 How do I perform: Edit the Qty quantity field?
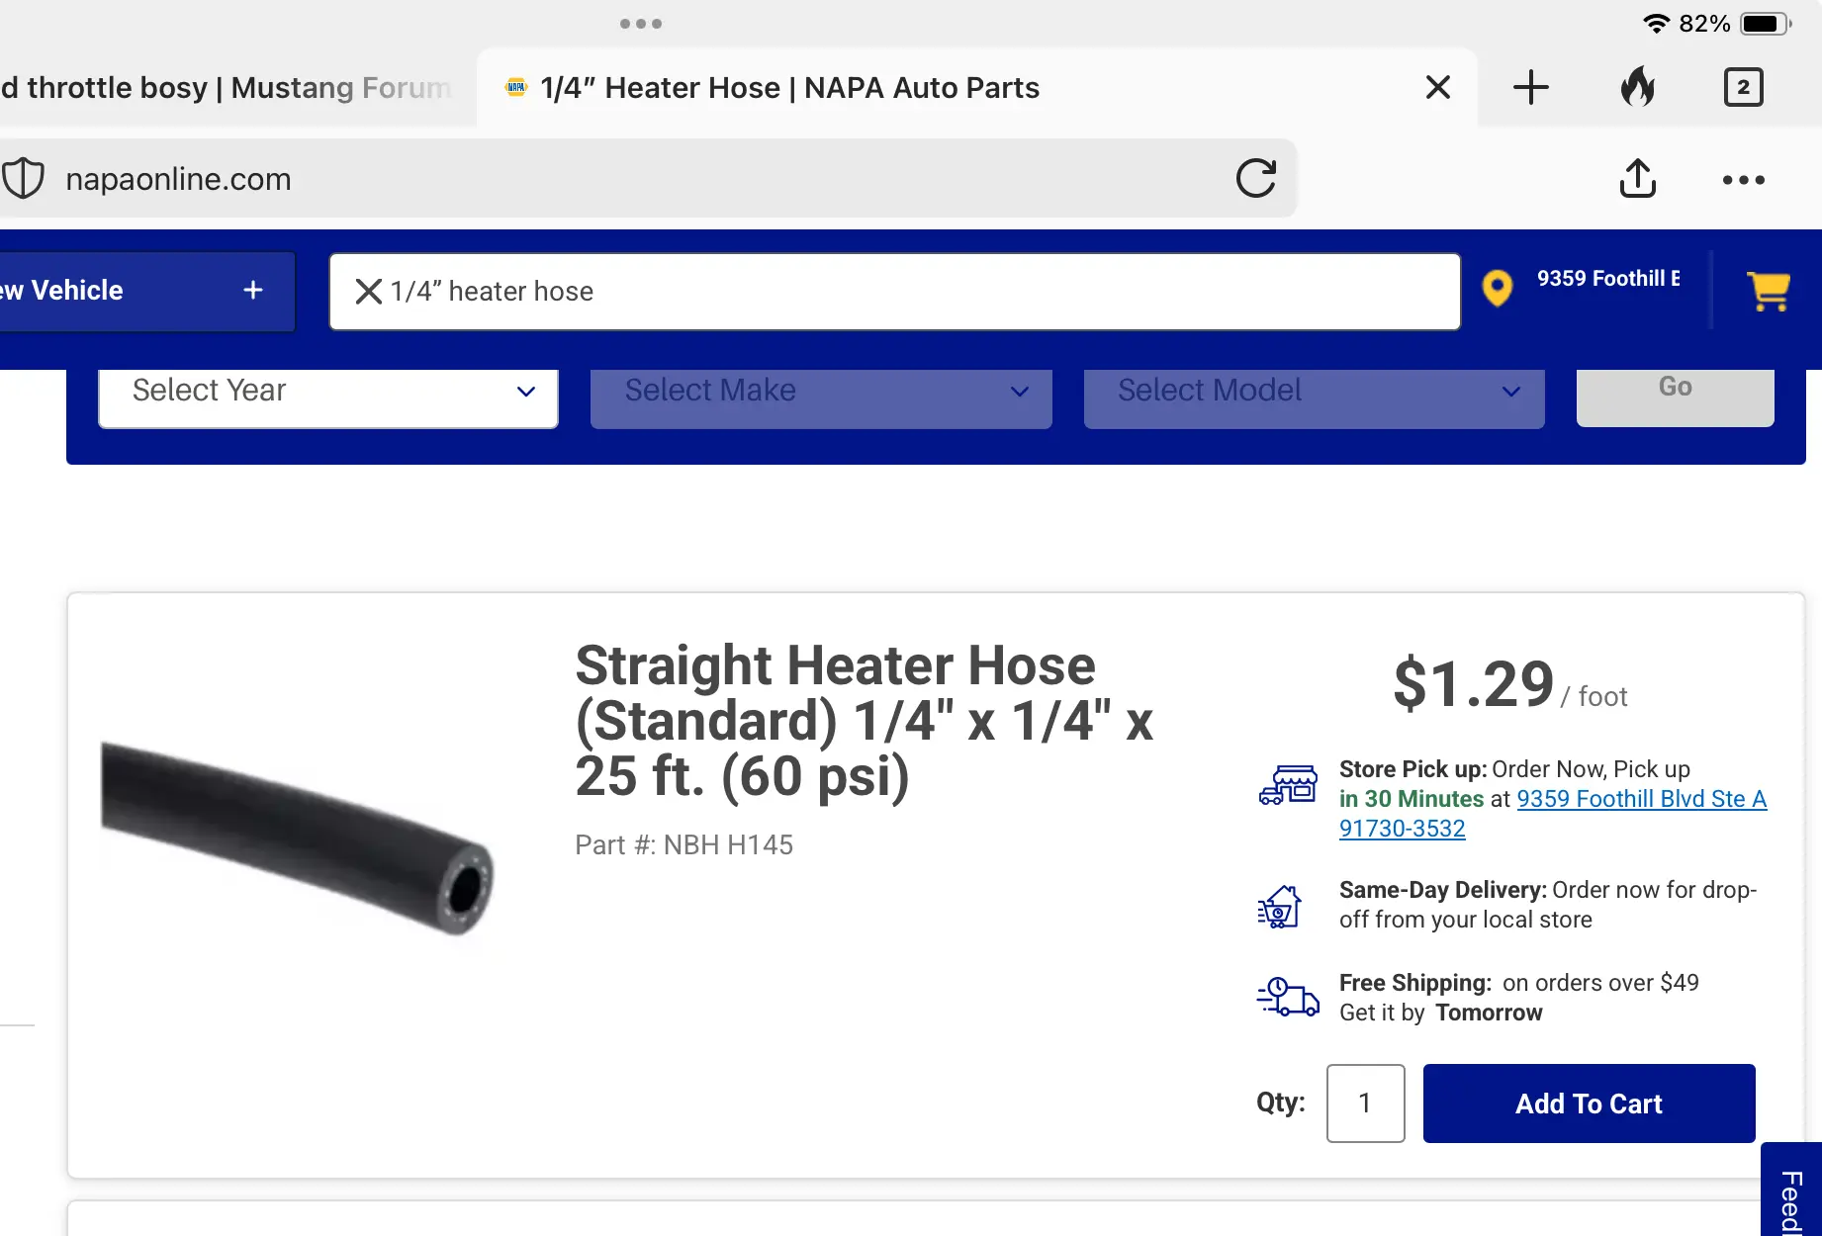click(x=1365, y=1104)
